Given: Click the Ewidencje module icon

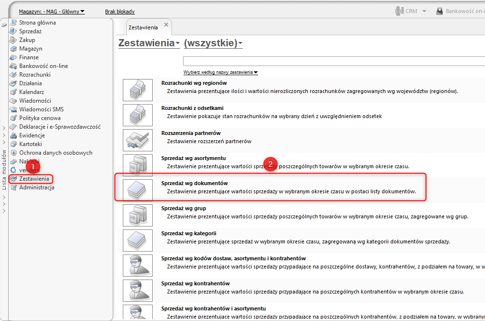Looking at the screenshot, I should 13,135.
